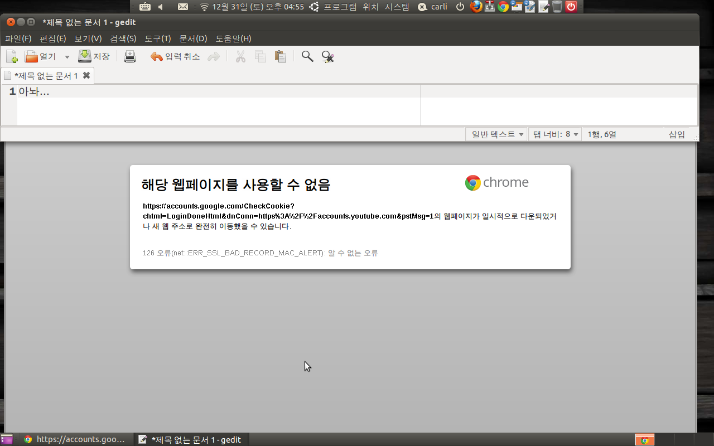The image size is (714, 446).
Task: Open the 문서(D) menu
Action: pyautogui.click(x=193, y=38)
